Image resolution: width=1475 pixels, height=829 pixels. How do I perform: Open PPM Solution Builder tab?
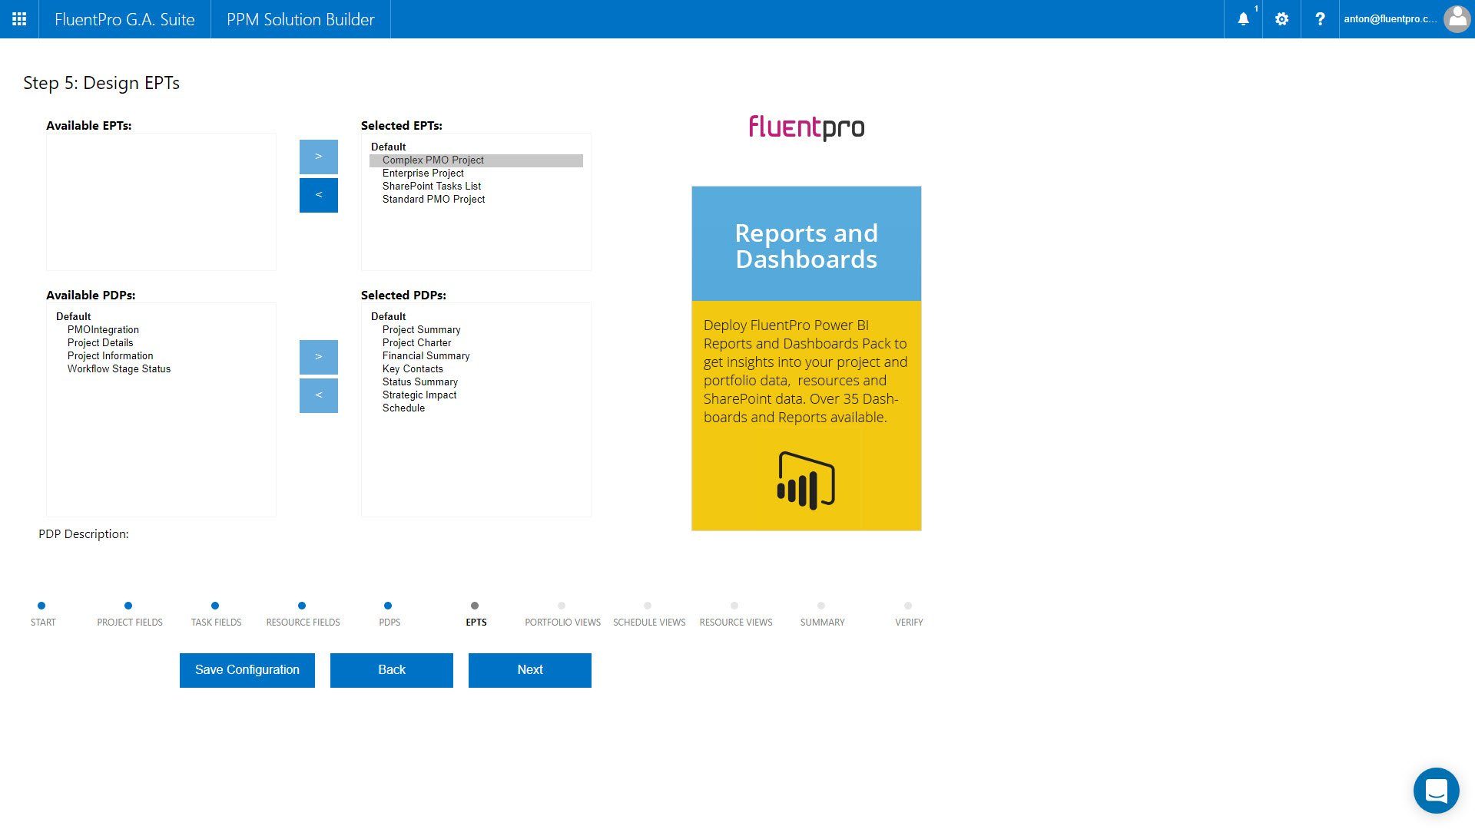tap(300, 19)
